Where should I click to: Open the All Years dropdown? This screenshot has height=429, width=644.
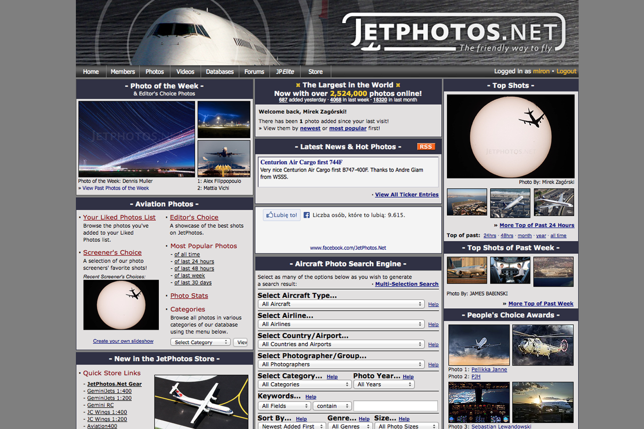(384, 384)
